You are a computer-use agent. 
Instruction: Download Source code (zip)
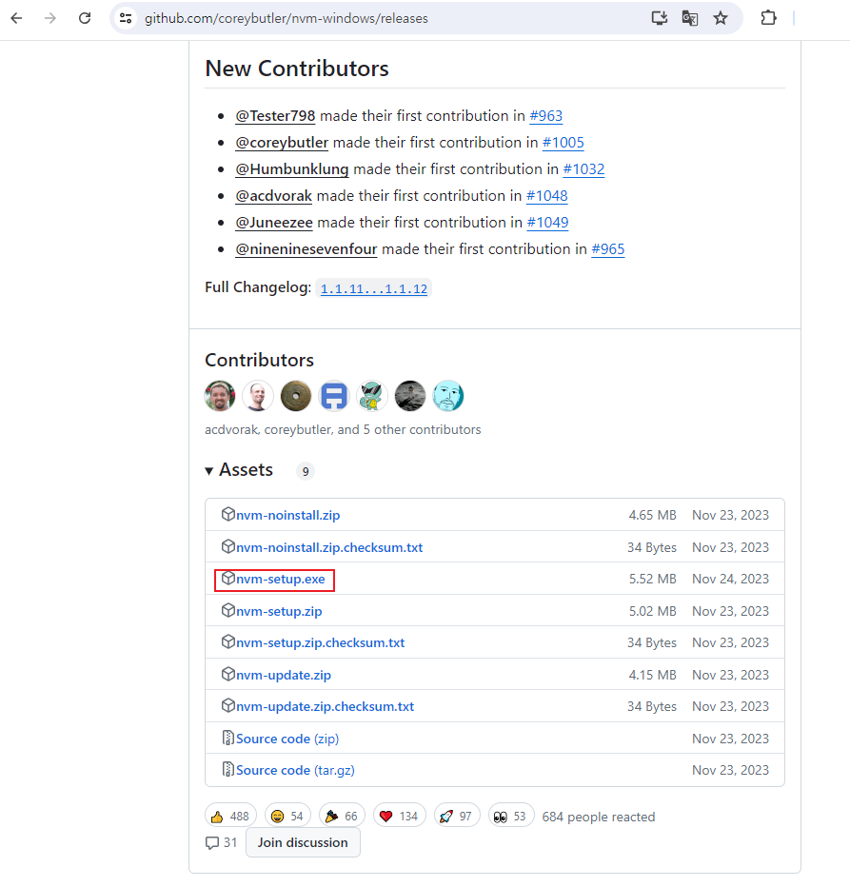[x=287, y=739]
